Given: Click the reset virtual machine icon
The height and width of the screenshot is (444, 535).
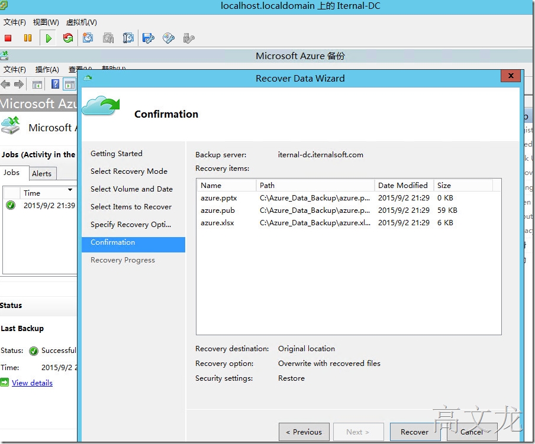Looking at the screenshot, I should tap(68, 38).
